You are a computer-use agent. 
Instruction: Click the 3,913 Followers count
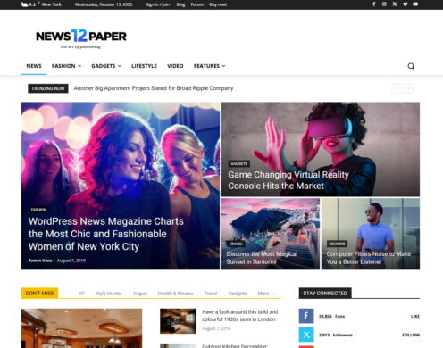tap(336, 335)
